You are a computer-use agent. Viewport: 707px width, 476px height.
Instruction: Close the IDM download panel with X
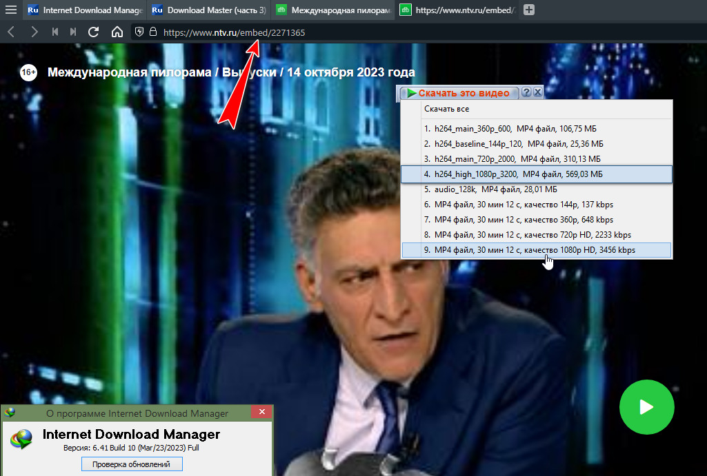point(537,92)
